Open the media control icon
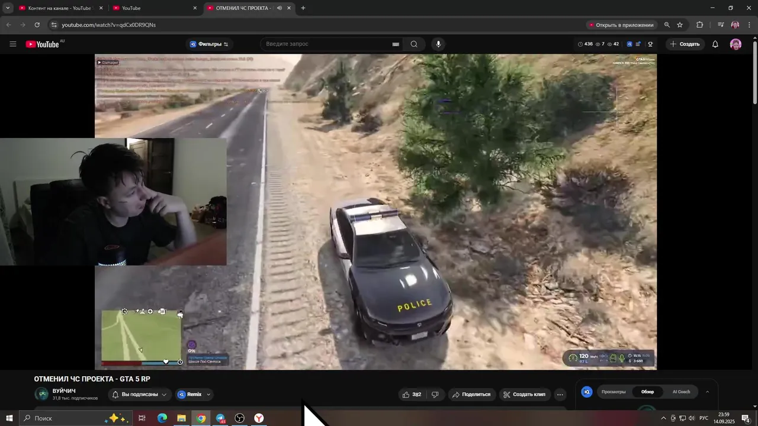This screenshot has width=758, height=426. point(721,25)
